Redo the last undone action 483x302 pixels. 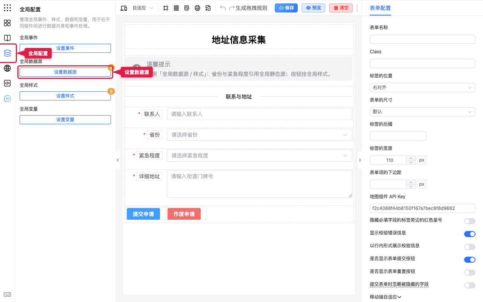click(x=232, y=8)
